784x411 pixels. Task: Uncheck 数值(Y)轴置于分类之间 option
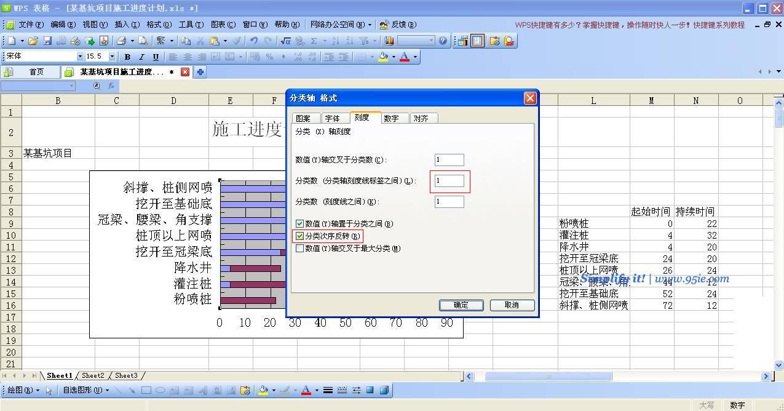pos(300,224)
